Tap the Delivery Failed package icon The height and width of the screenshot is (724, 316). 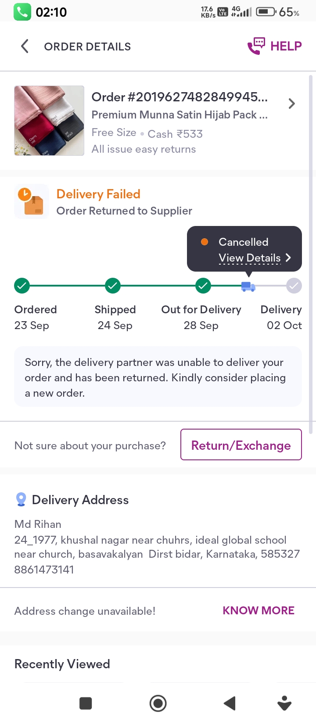tap(31, 201)
